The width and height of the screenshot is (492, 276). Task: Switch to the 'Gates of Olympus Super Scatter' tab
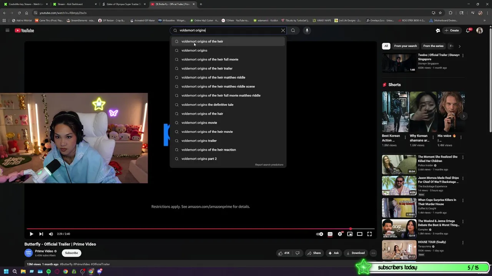123,4
